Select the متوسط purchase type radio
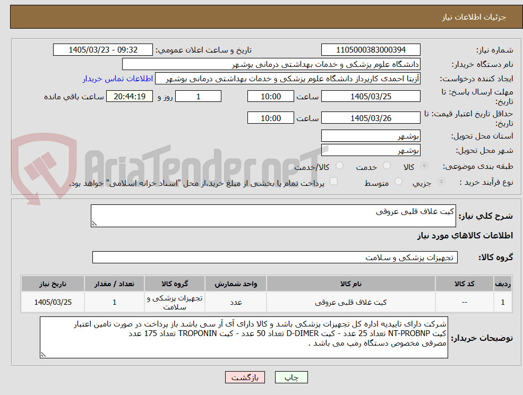Viewport: 523px width, 395px height. click(398, 182)
